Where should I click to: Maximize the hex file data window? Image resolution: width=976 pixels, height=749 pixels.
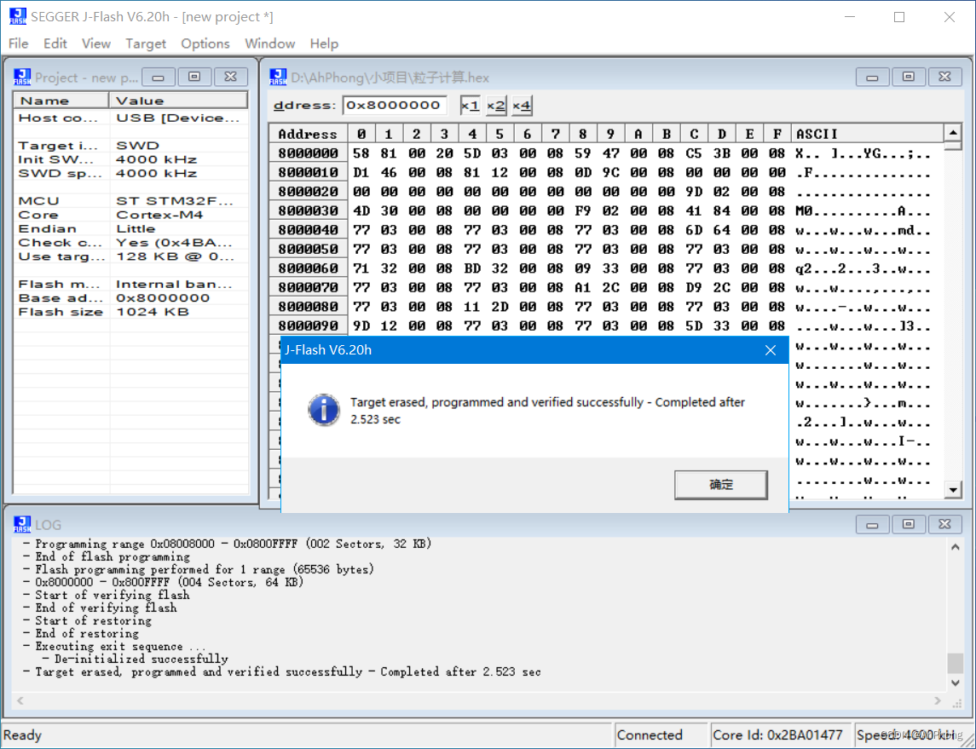(908, 78)
